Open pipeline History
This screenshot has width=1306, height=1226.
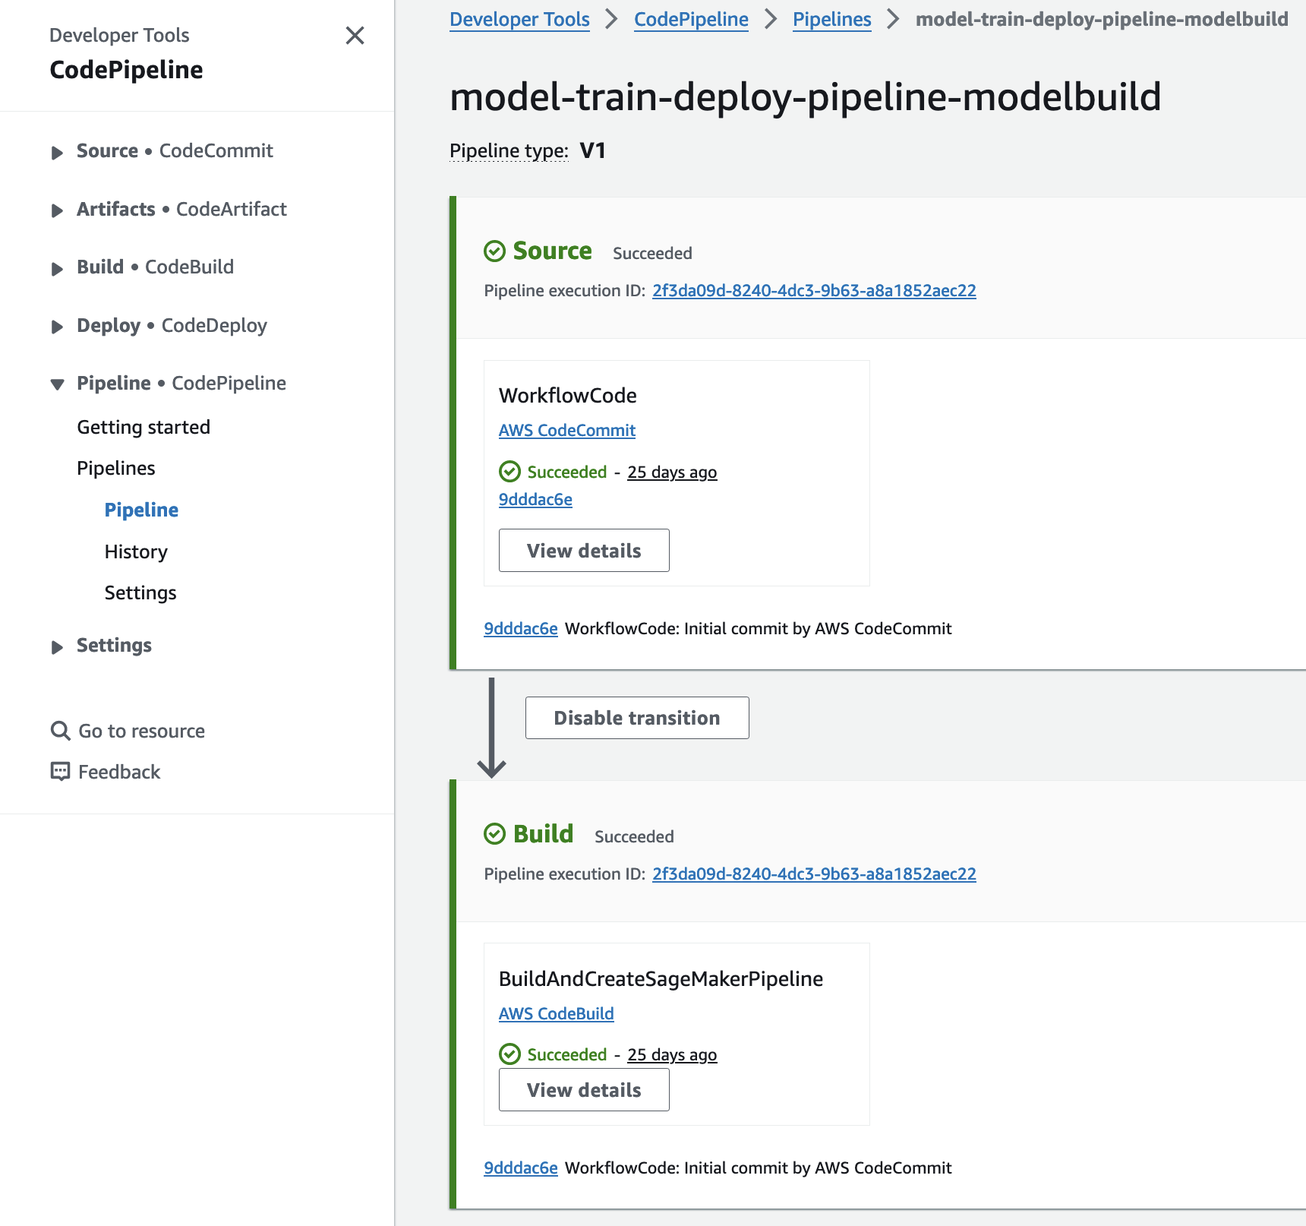point(136,551)
